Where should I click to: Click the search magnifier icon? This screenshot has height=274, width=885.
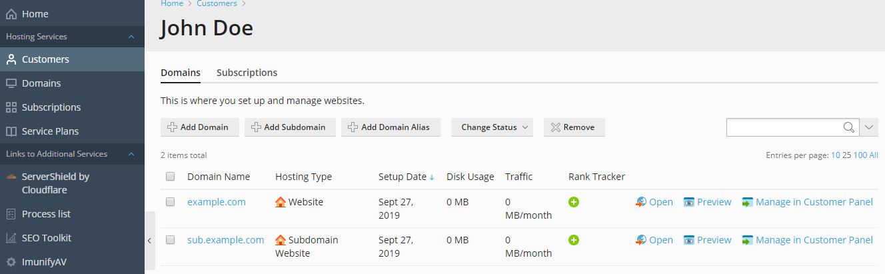pos(848,127)
